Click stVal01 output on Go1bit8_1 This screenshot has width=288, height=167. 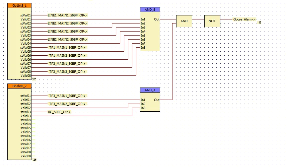25,15
